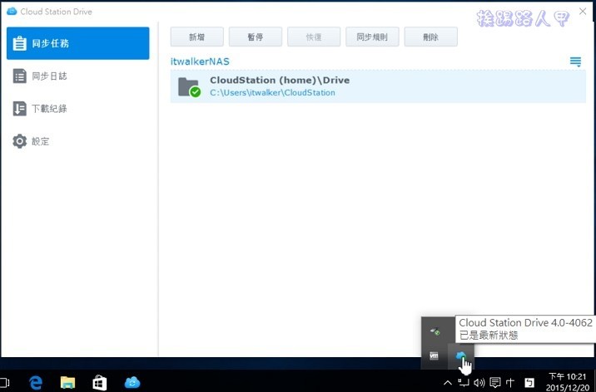Click the 新增 button

[x=196, y=37]
